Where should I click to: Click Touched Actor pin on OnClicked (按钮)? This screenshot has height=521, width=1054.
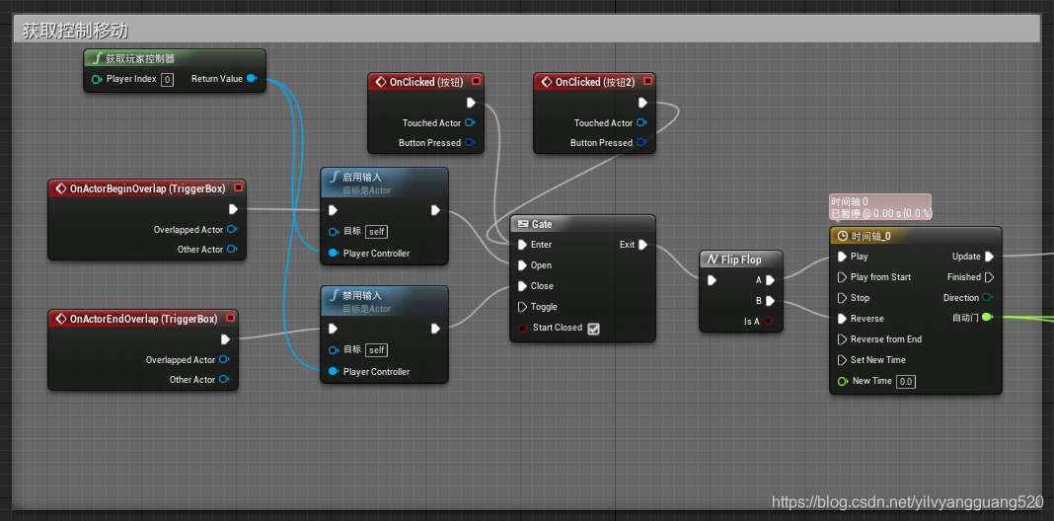coord(470,123)
